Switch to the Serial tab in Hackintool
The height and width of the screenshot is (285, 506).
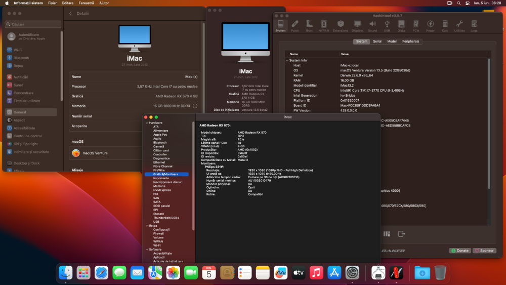click(x=377, y=42)
